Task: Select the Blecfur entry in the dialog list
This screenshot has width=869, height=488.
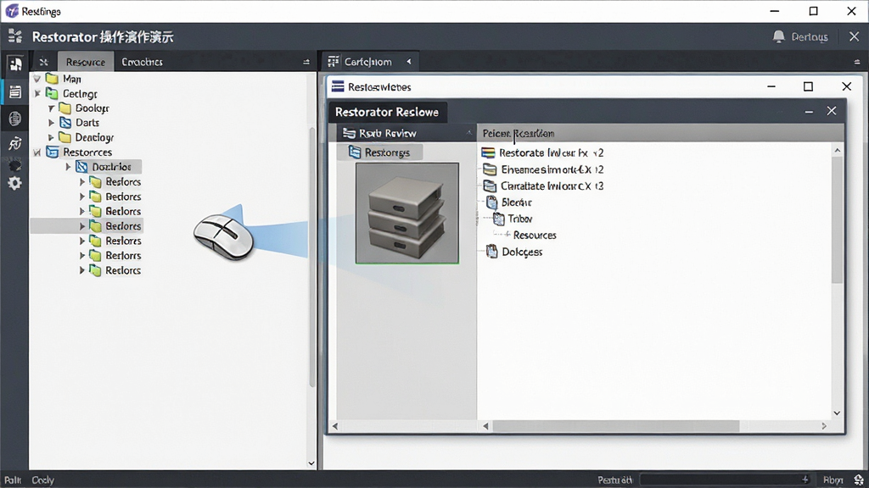Action: pos(516,202)
